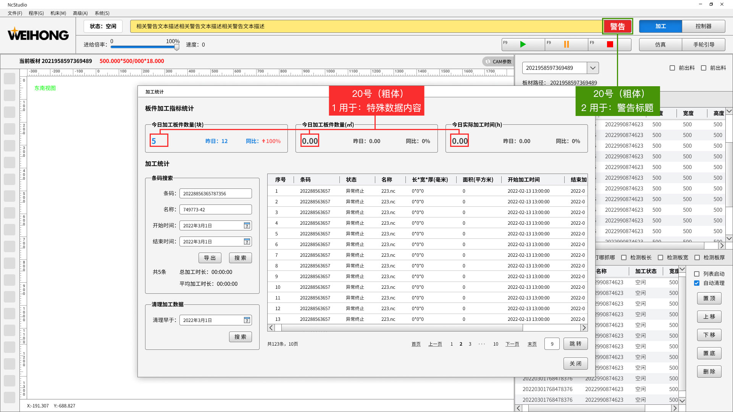733x412 pixels.
Task: Focus the 条码 barcode input field
Action: click(216, 193)
